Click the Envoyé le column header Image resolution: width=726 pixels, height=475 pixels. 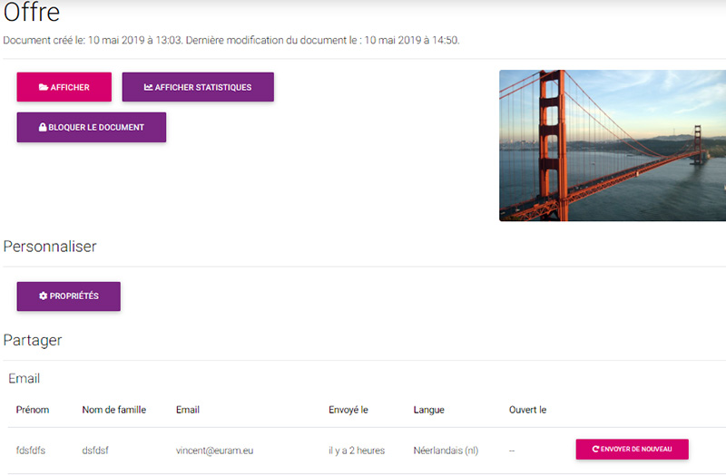[x=348, y=410]
